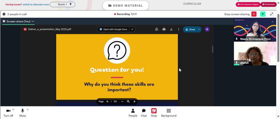
Task: Expand the Room 1 dropdown
Action: coord(63,4)
